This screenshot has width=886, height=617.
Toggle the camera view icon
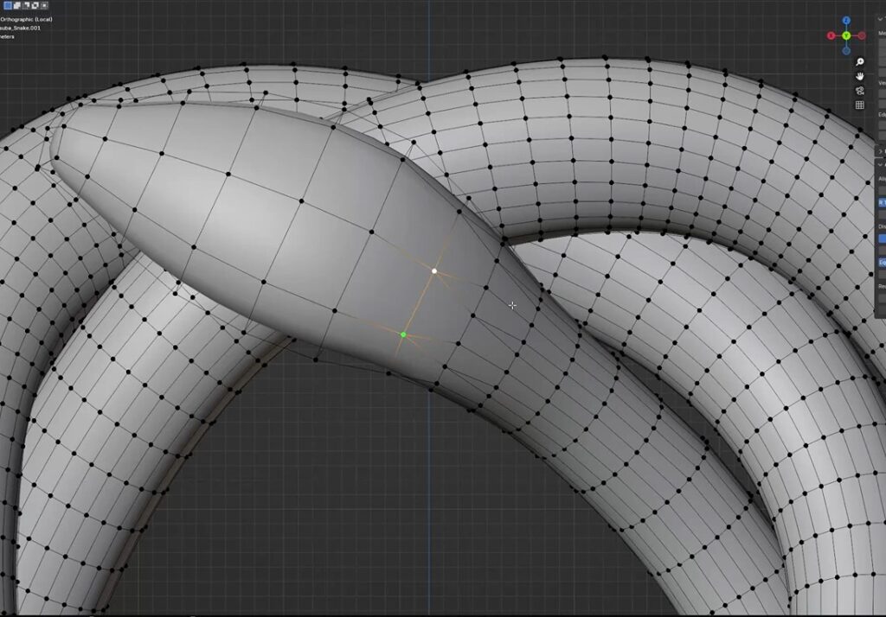(860, 91)
